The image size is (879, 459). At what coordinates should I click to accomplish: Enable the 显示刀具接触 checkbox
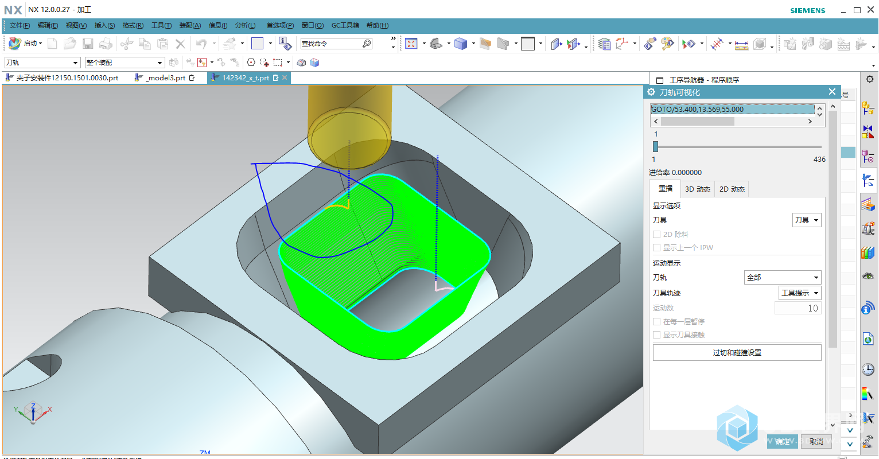(x=656, y=334)
